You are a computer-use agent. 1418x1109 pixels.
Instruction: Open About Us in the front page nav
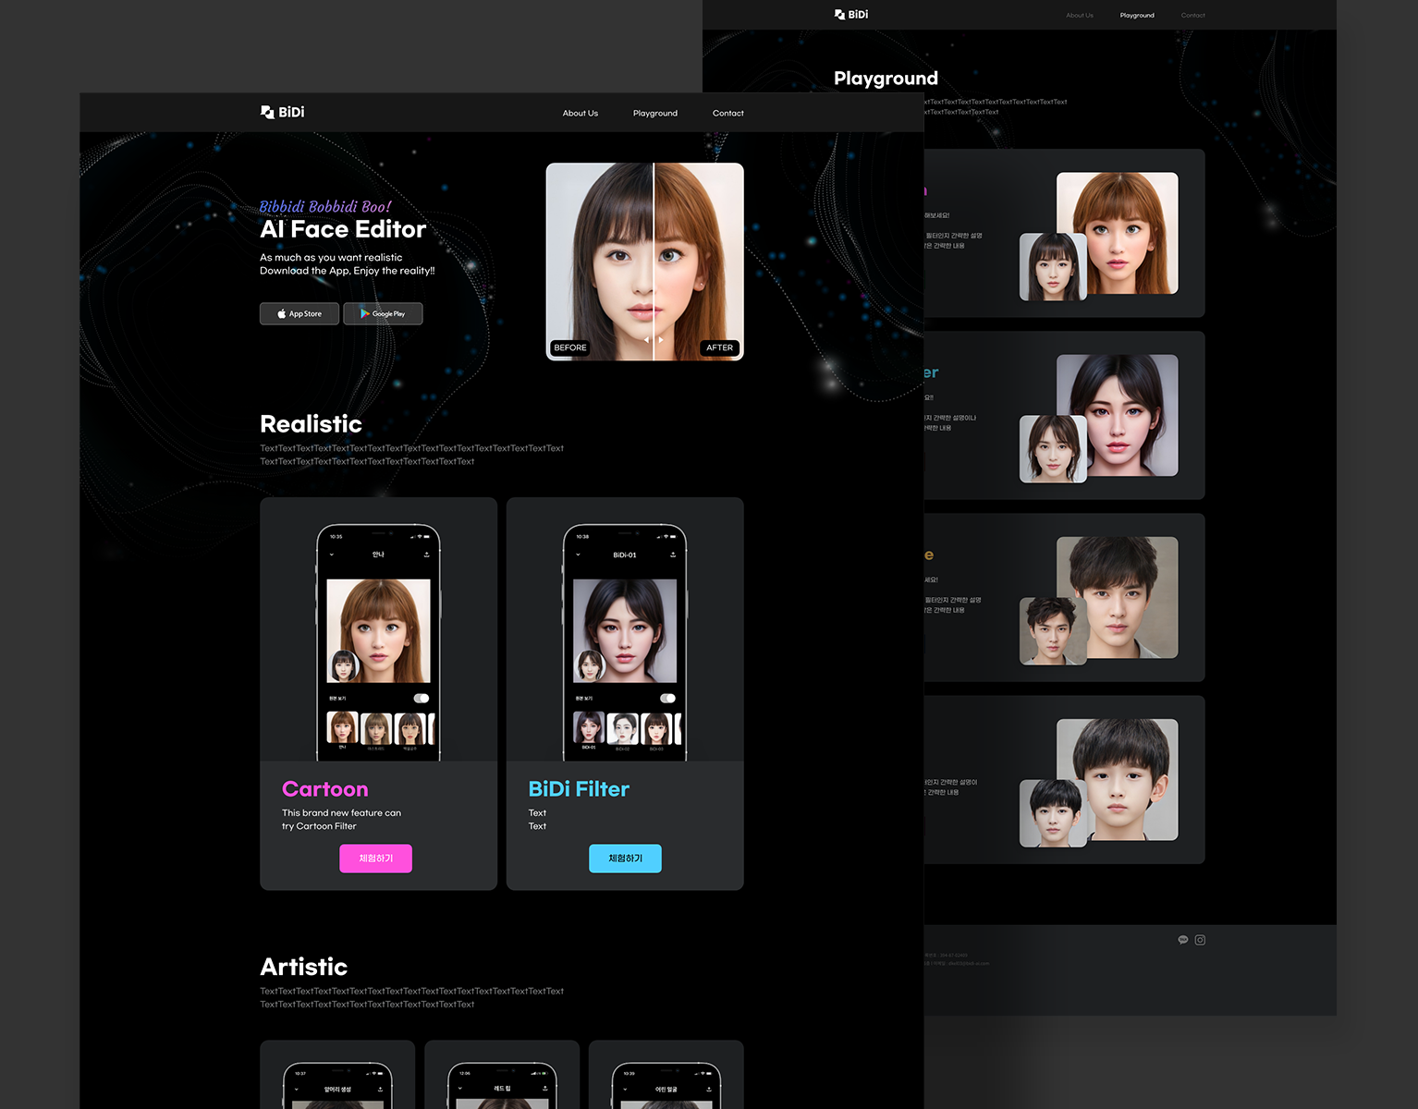click(581, 113)
